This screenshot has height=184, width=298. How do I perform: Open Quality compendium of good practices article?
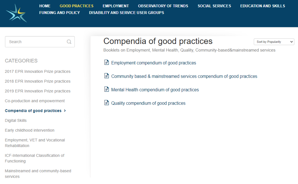pyautogui.click(x=148, y=103)
